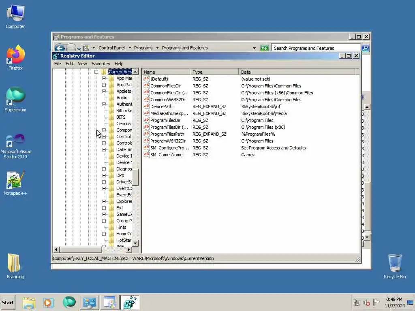Click the registry path in status bar
The height and width of the screenshot is (311, 415).
click(133, 258)
